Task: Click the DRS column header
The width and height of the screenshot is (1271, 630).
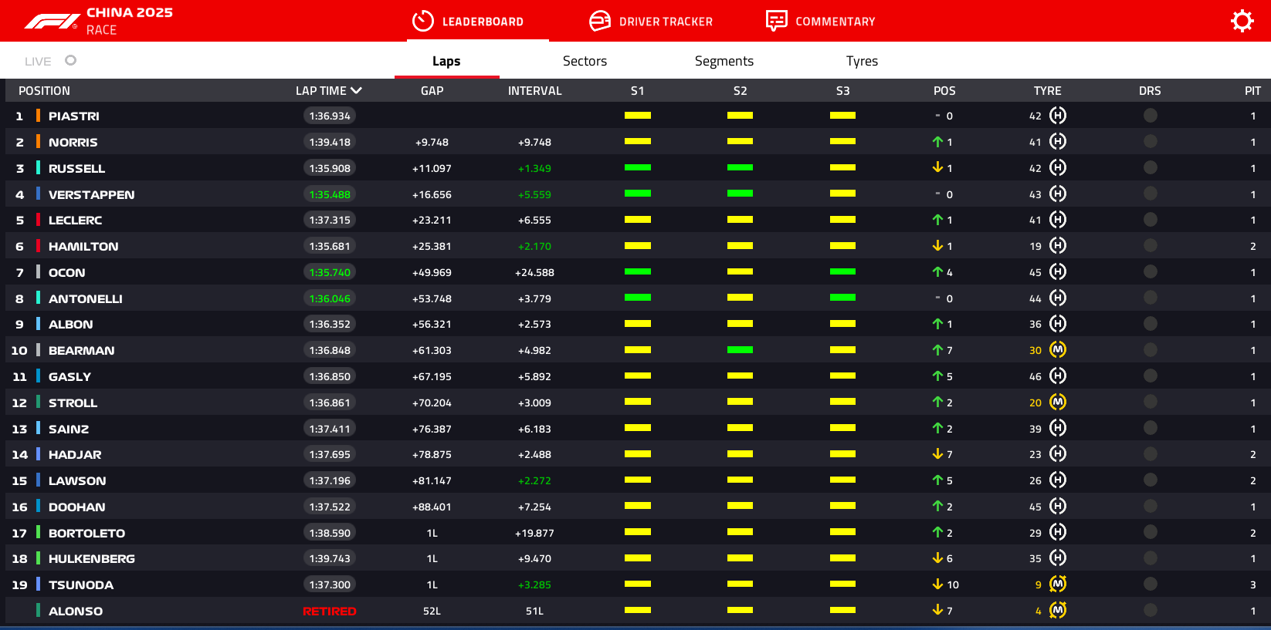Action: coord(1150,91)
